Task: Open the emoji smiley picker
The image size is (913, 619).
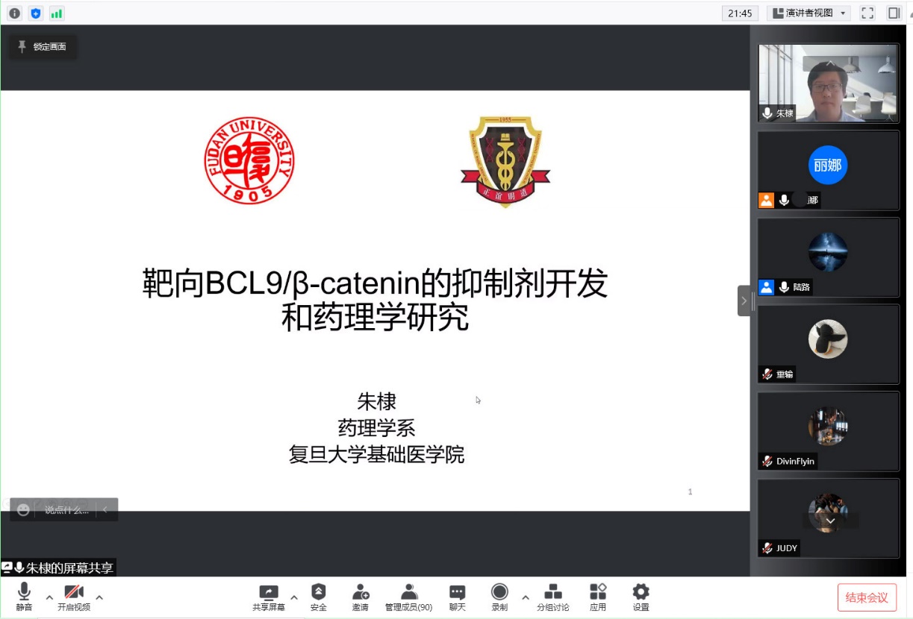Action: pos(23,510)
